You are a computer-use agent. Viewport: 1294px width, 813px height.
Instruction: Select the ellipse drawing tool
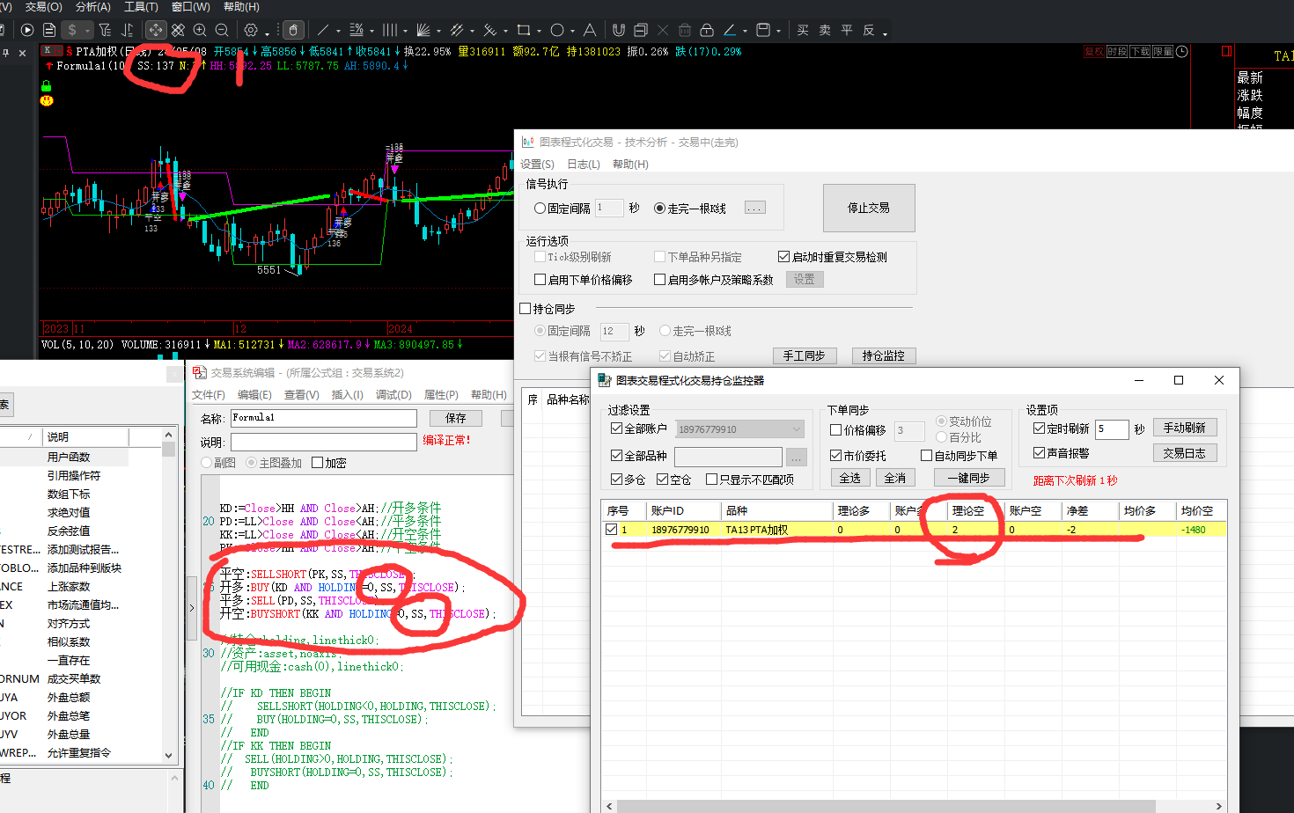point(557,30)
